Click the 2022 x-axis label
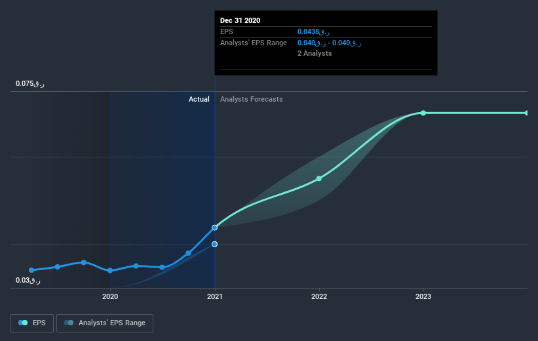 tap(319, 296)
